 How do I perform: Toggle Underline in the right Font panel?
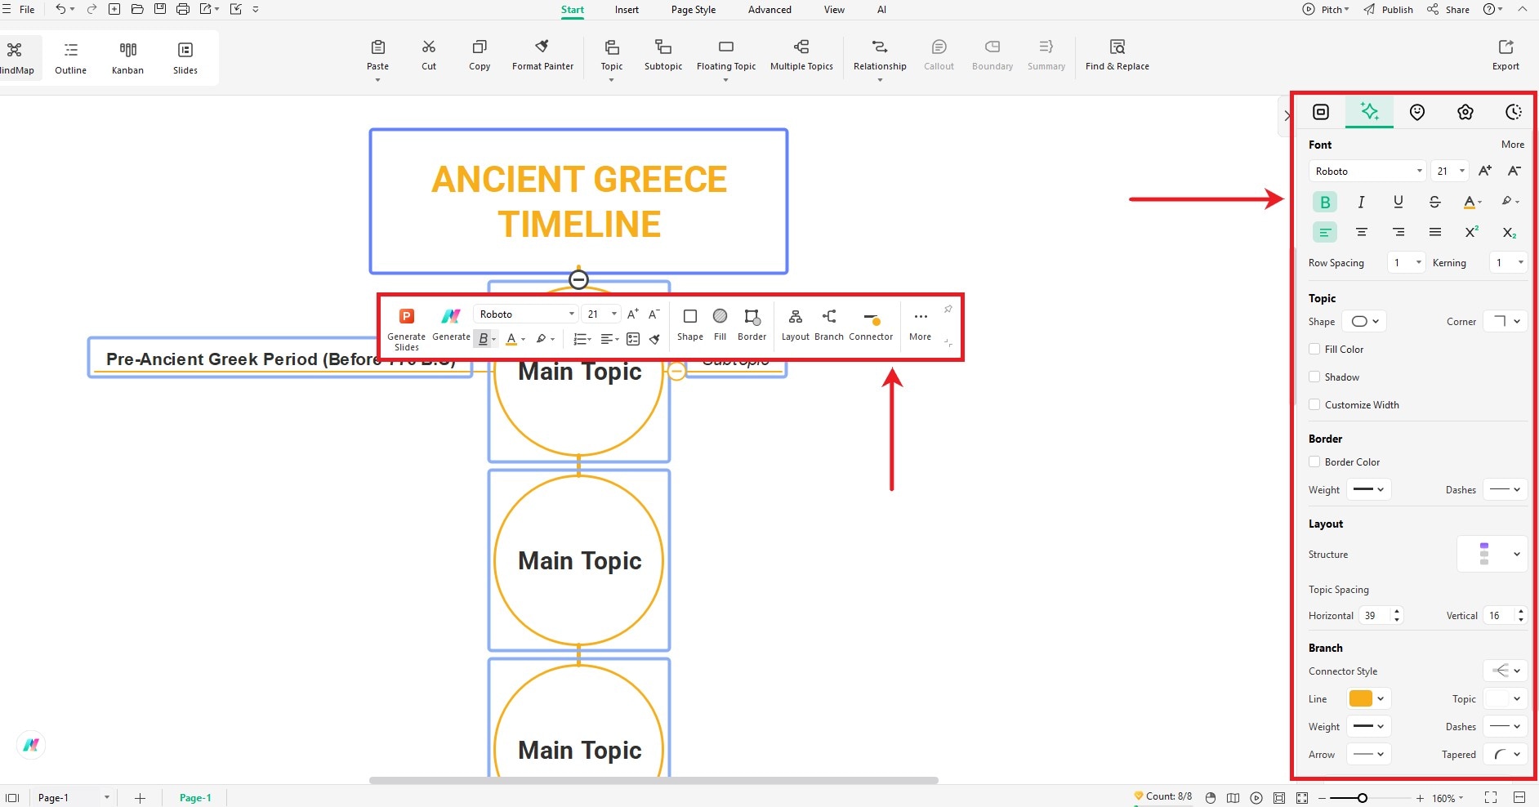[x=1398, y=202]
